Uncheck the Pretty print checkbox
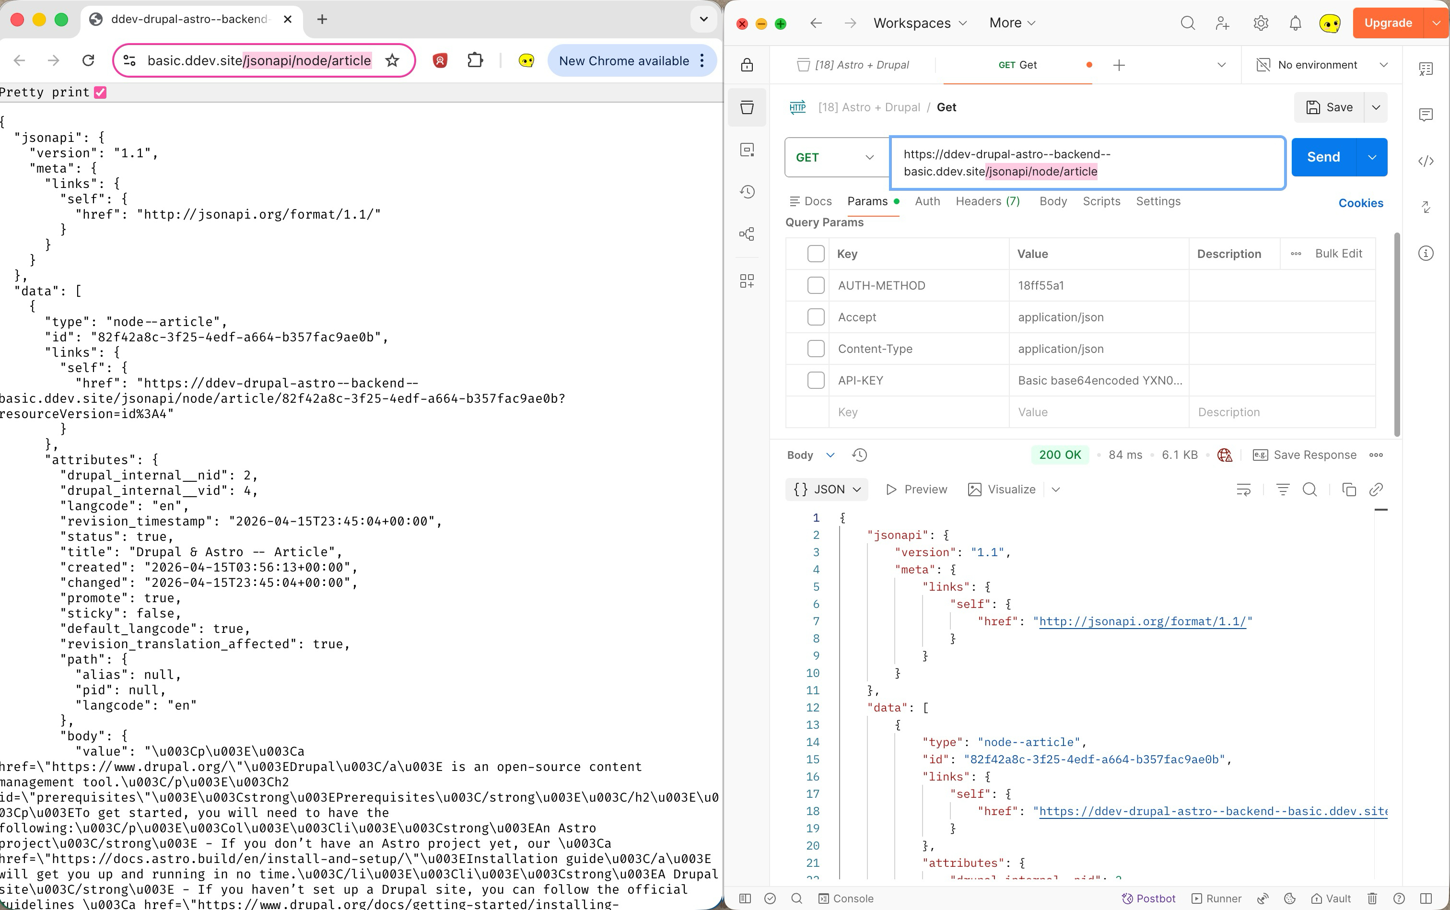1450x910 pixels. click(101, 93)
